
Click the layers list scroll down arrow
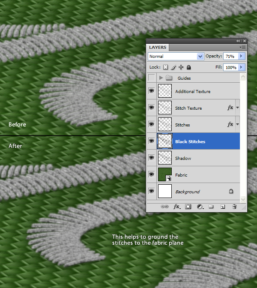click(x=243, y=199)
